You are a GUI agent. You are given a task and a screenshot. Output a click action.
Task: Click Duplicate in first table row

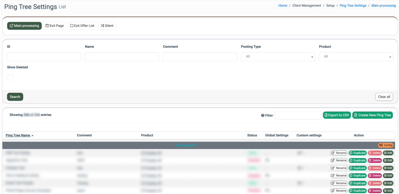tap(357, 153)
